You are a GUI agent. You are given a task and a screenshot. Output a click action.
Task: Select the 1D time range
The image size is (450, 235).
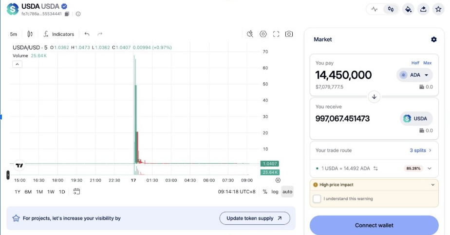[62, 192]
